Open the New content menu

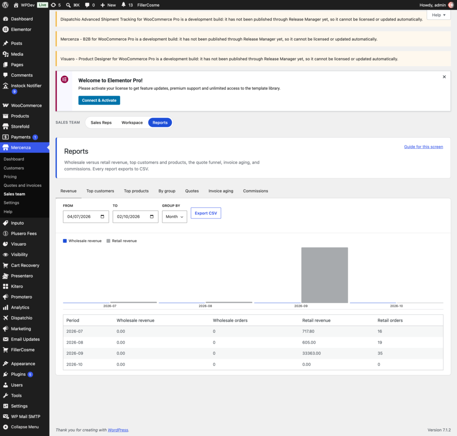click(108, 5)
